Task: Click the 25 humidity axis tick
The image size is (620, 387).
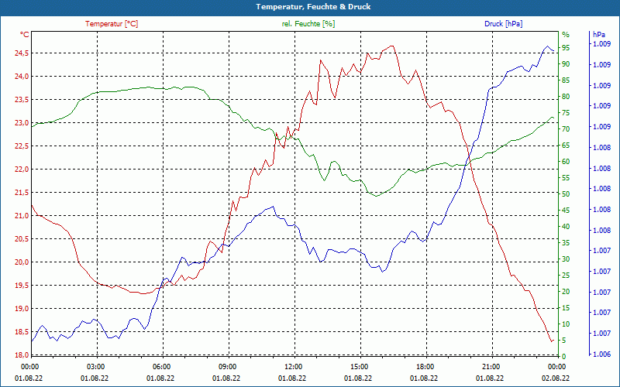Action: point(566,276)
